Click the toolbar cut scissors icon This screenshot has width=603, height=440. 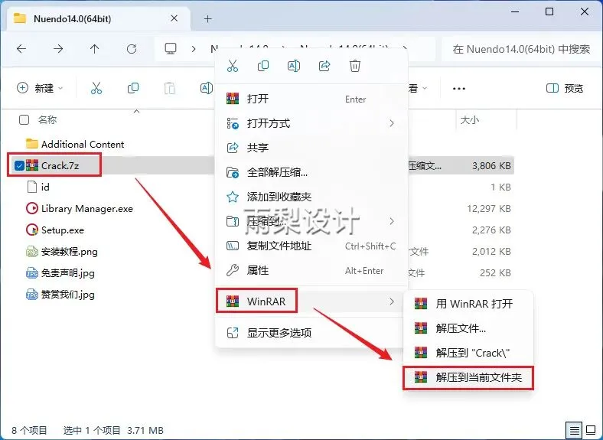coord(96,88)
